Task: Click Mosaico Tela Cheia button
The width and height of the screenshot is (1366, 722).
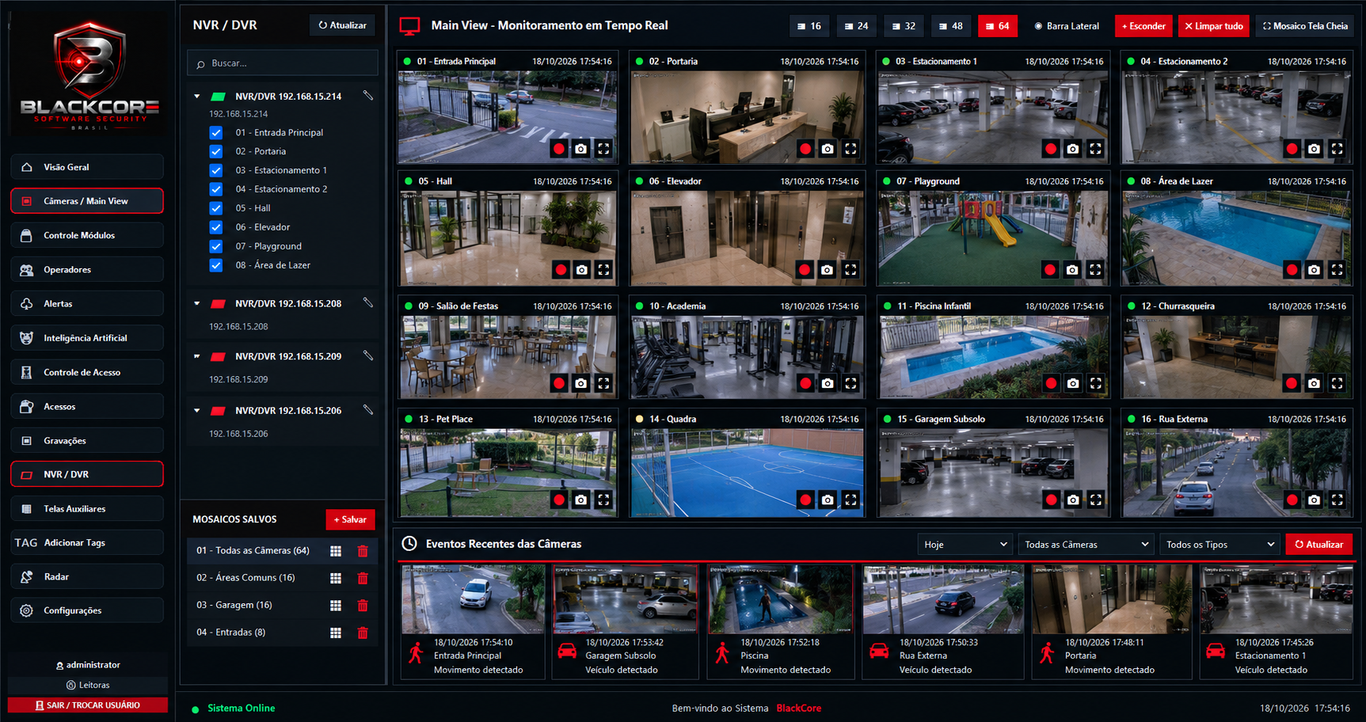Action: [1305, 26]
